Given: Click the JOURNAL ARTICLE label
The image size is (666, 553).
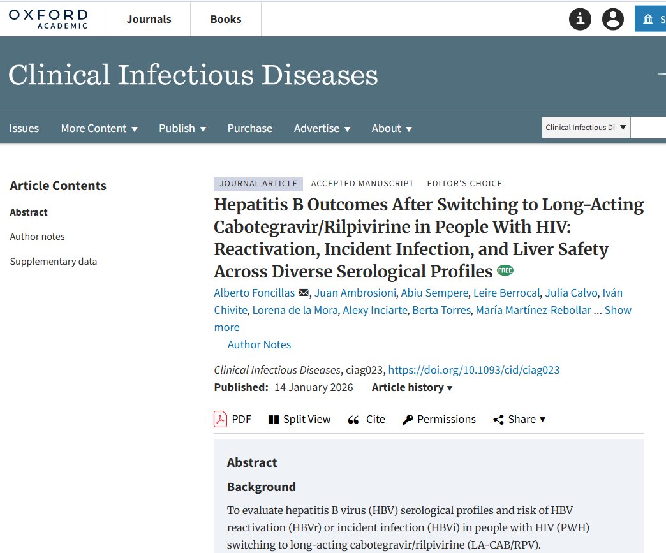Looking at the screenshot, I should (x=258, y=184).
